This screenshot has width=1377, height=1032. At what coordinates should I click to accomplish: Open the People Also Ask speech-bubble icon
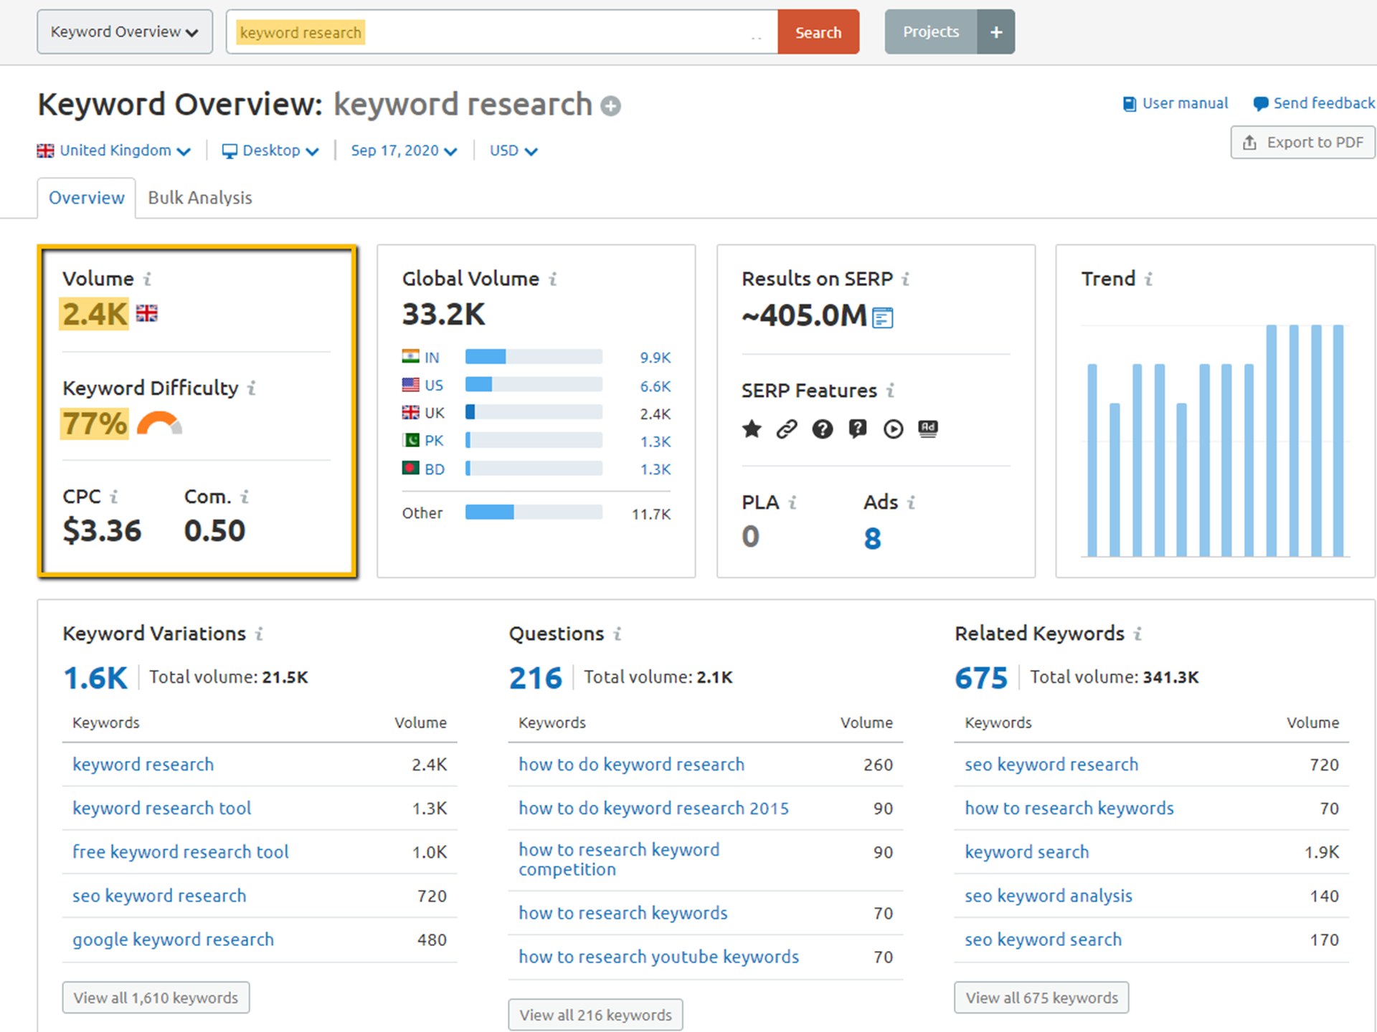tap(857, 429)
